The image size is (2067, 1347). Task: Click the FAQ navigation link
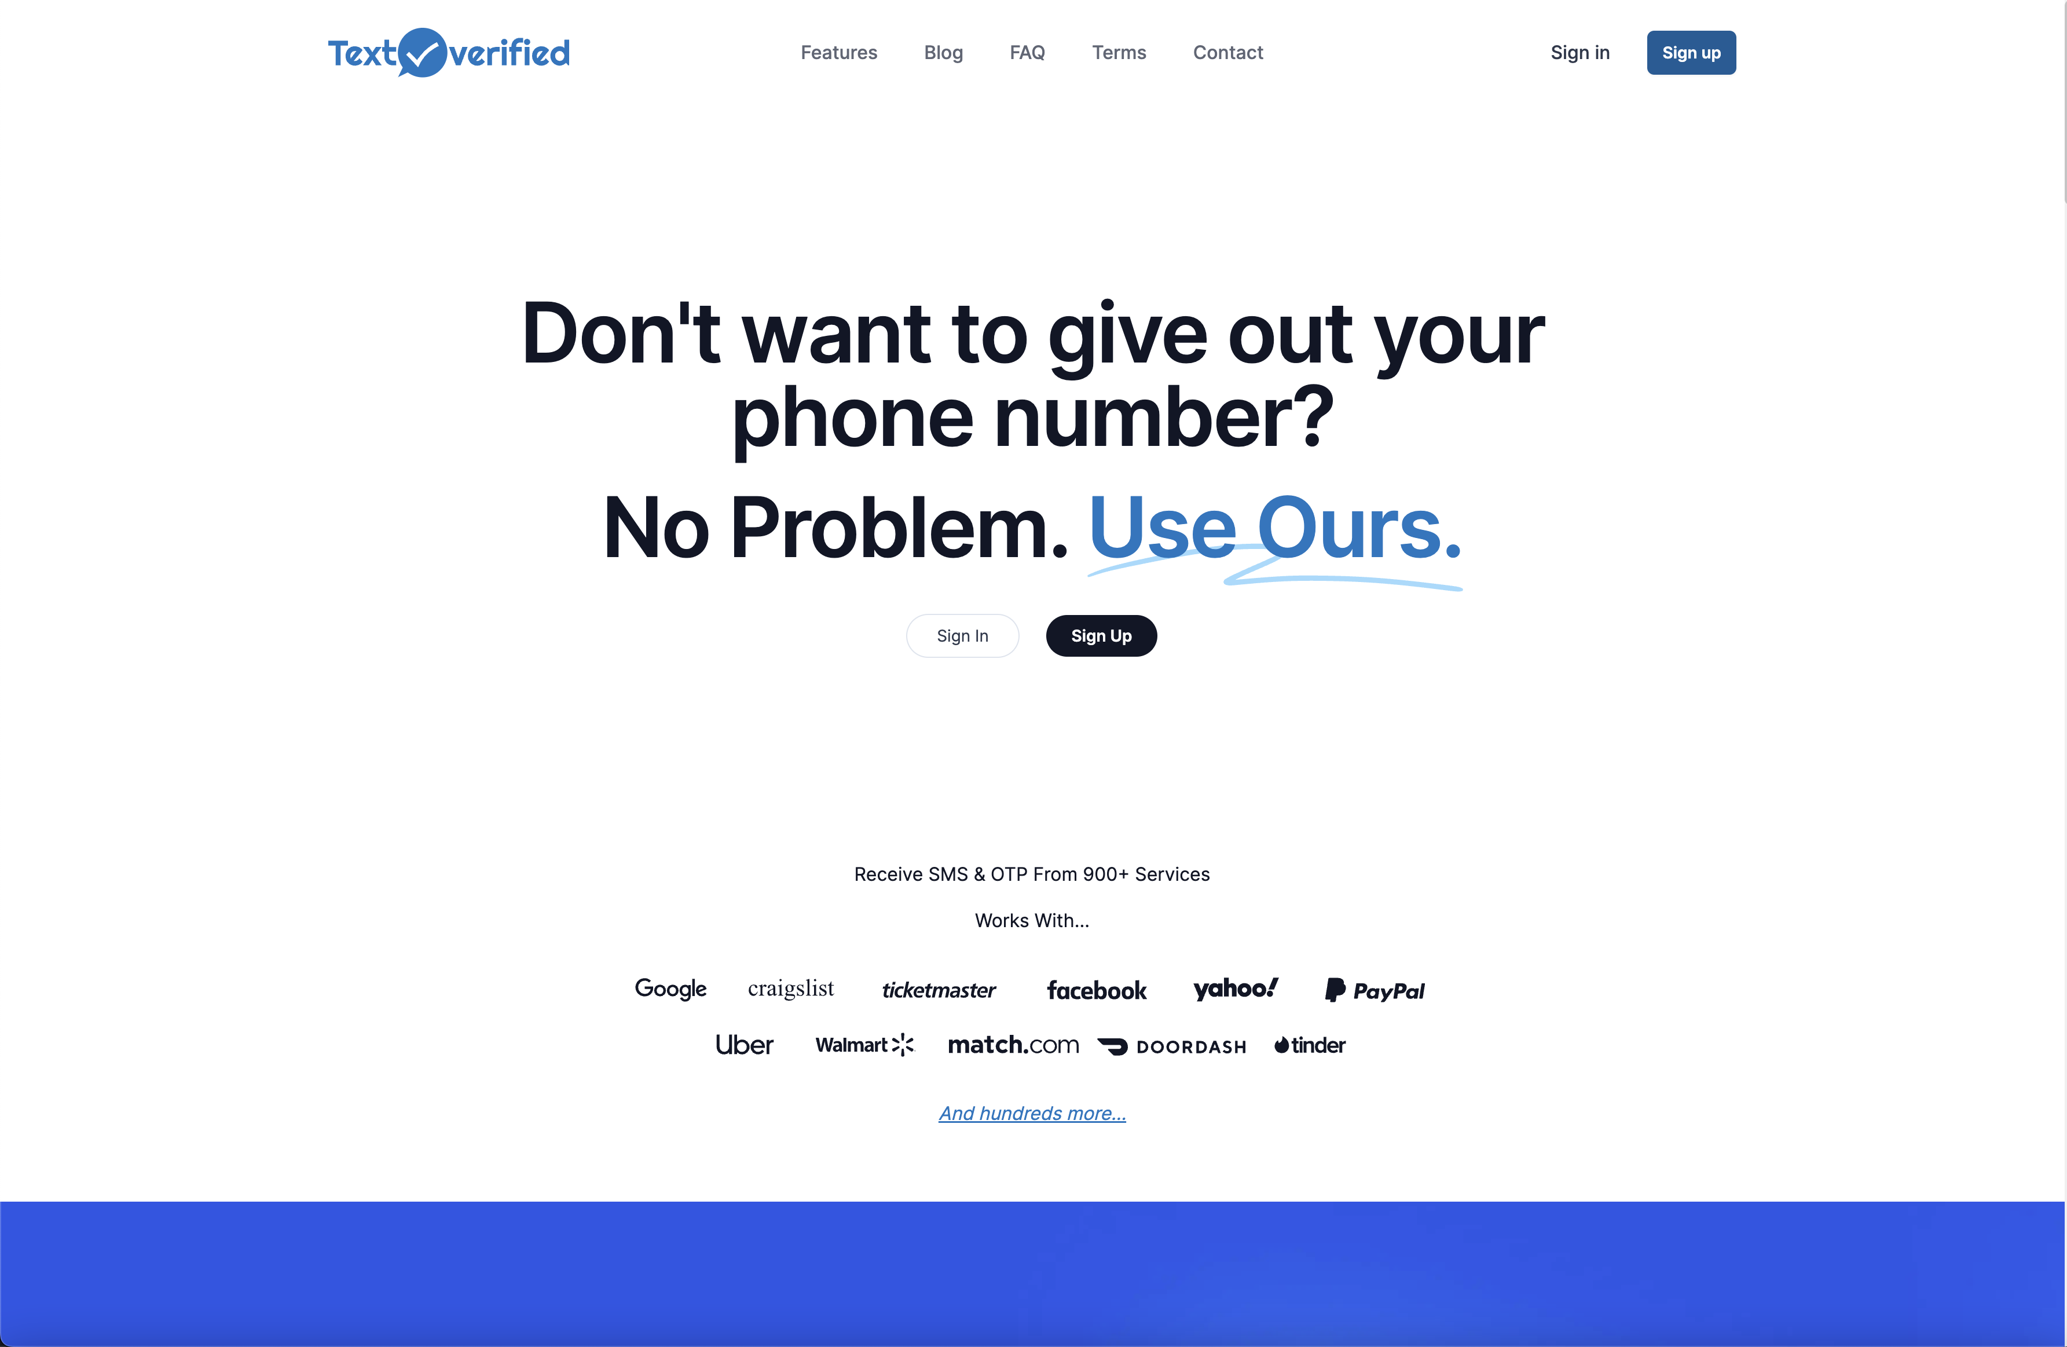tap(1028, 51)
